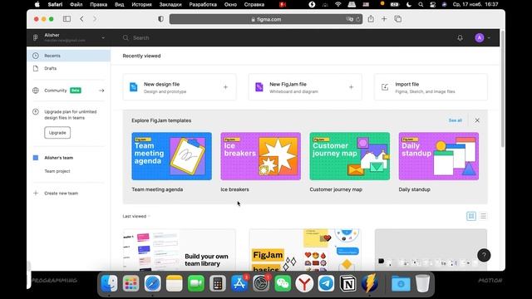The height and width of the screenshot is (299, 532).
Task: Click plus icon on New design file
Action: tap(225, 87)
